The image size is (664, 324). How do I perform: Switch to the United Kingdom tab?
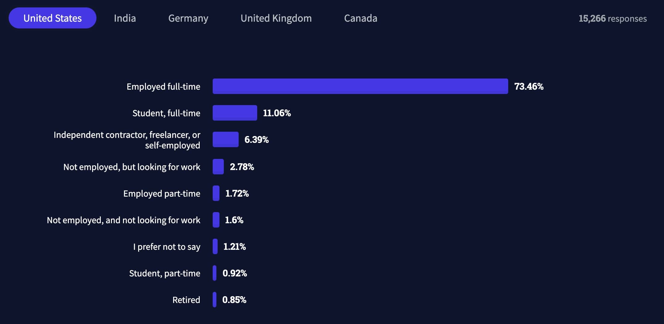(276, 18)
